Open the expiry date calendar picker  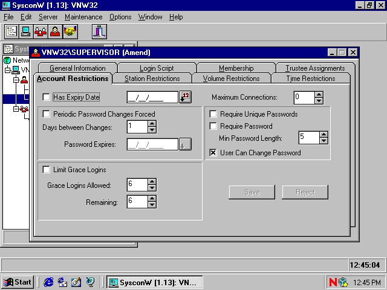click(x=185, y=97)
